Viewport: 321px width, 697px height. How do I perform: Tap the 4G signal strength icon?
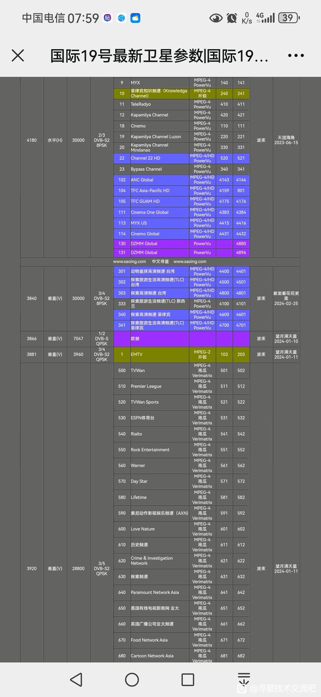(265, 18)
